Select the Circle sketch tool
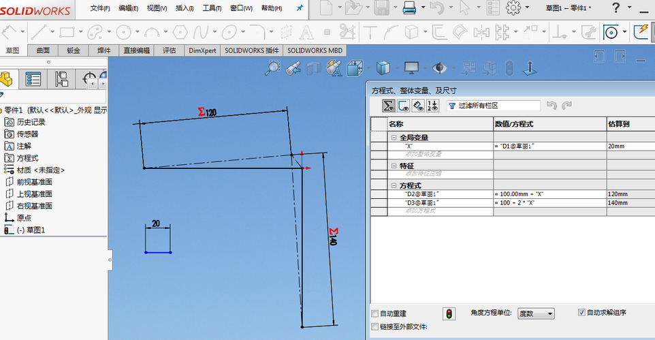This screenshot has width=655, height=340. tap(124, 32)
